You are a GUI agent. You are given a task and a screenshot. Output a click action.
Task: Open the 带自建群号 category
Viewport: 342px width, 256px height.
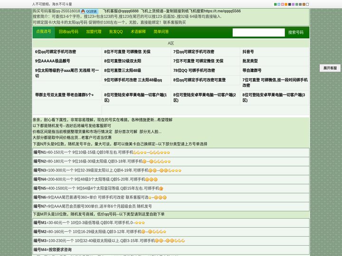pos(252,71)
